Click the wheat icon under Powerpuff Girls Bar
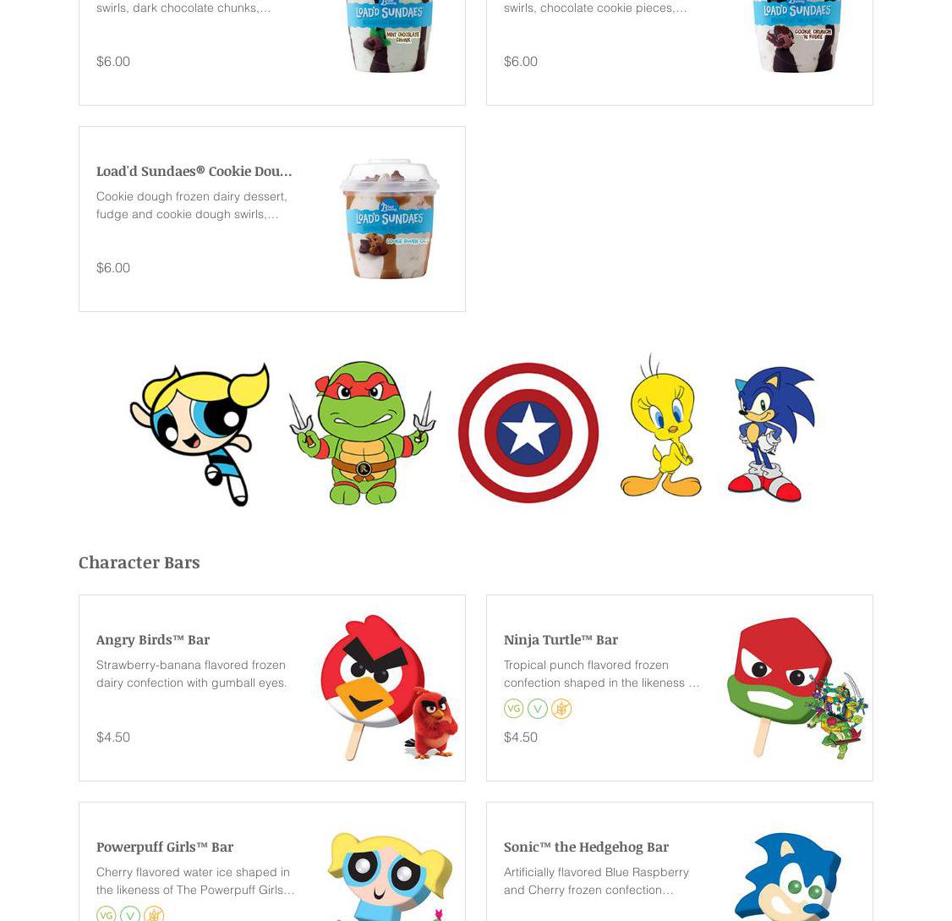This screenshot has width=952, height=921. 154,914
